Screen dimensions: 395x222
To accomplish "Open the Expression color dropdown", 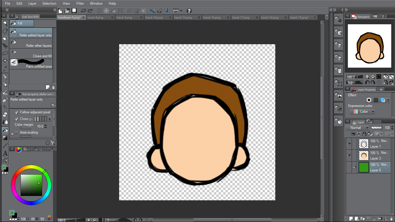I will (362, 112).
